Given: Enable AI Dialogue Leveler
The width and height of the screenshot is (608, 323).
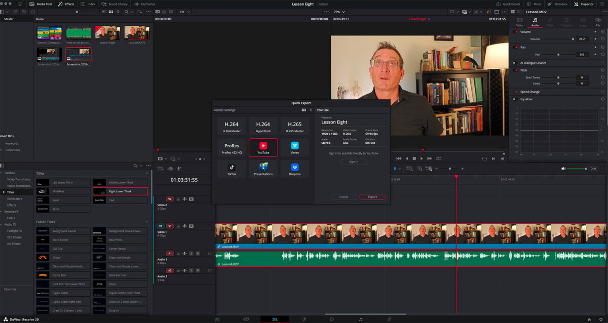Looking at the screenshot, I should click(x=516, y=63).
